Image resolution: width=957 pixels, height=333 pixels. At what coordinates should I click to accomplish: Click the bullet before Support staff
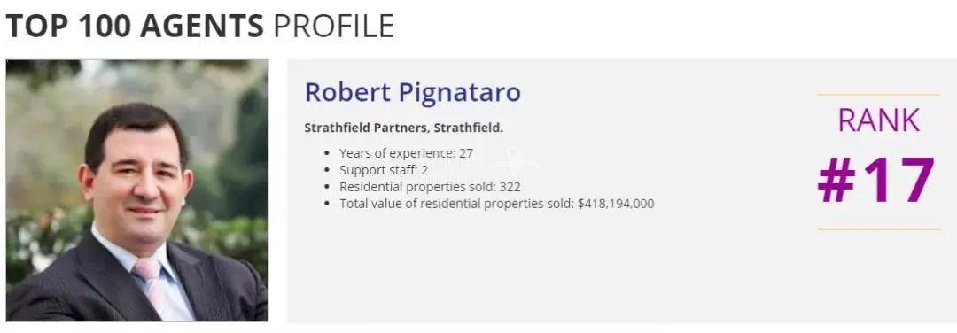328,171
